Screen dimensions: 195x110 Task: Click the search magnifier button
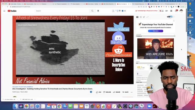pos(92,11)
